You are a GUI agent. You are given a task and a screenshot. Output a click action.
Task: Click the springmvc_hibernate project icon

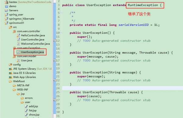[x=6, y=19]
